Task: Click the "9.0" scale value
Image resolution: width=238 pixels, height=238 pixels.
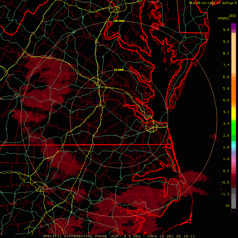Action: 226,42
